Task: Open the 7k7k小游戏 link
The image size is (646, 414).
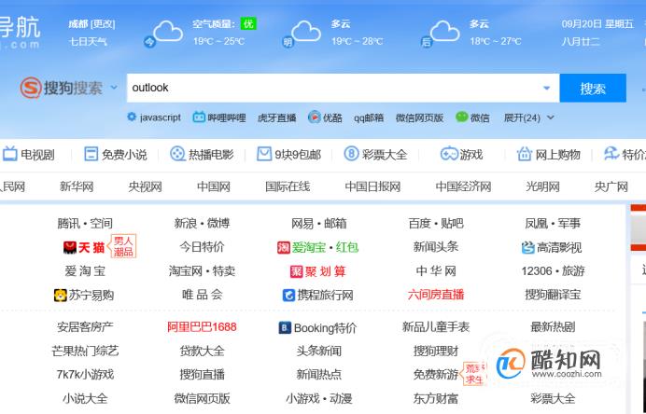Action: point(85,375)
